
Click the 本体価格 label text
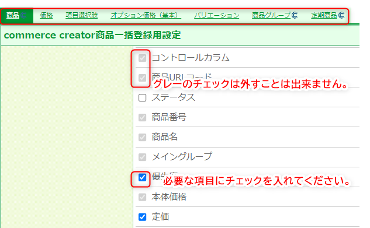[x=169, y=197]
